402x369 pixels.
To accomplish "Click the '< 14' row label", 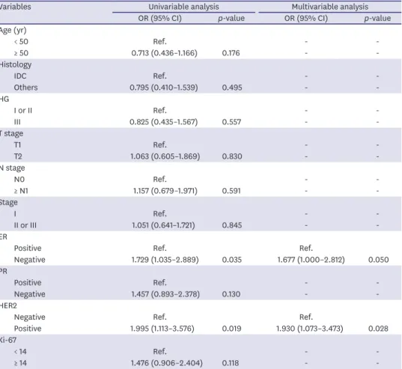I will (x=20, y=352).
